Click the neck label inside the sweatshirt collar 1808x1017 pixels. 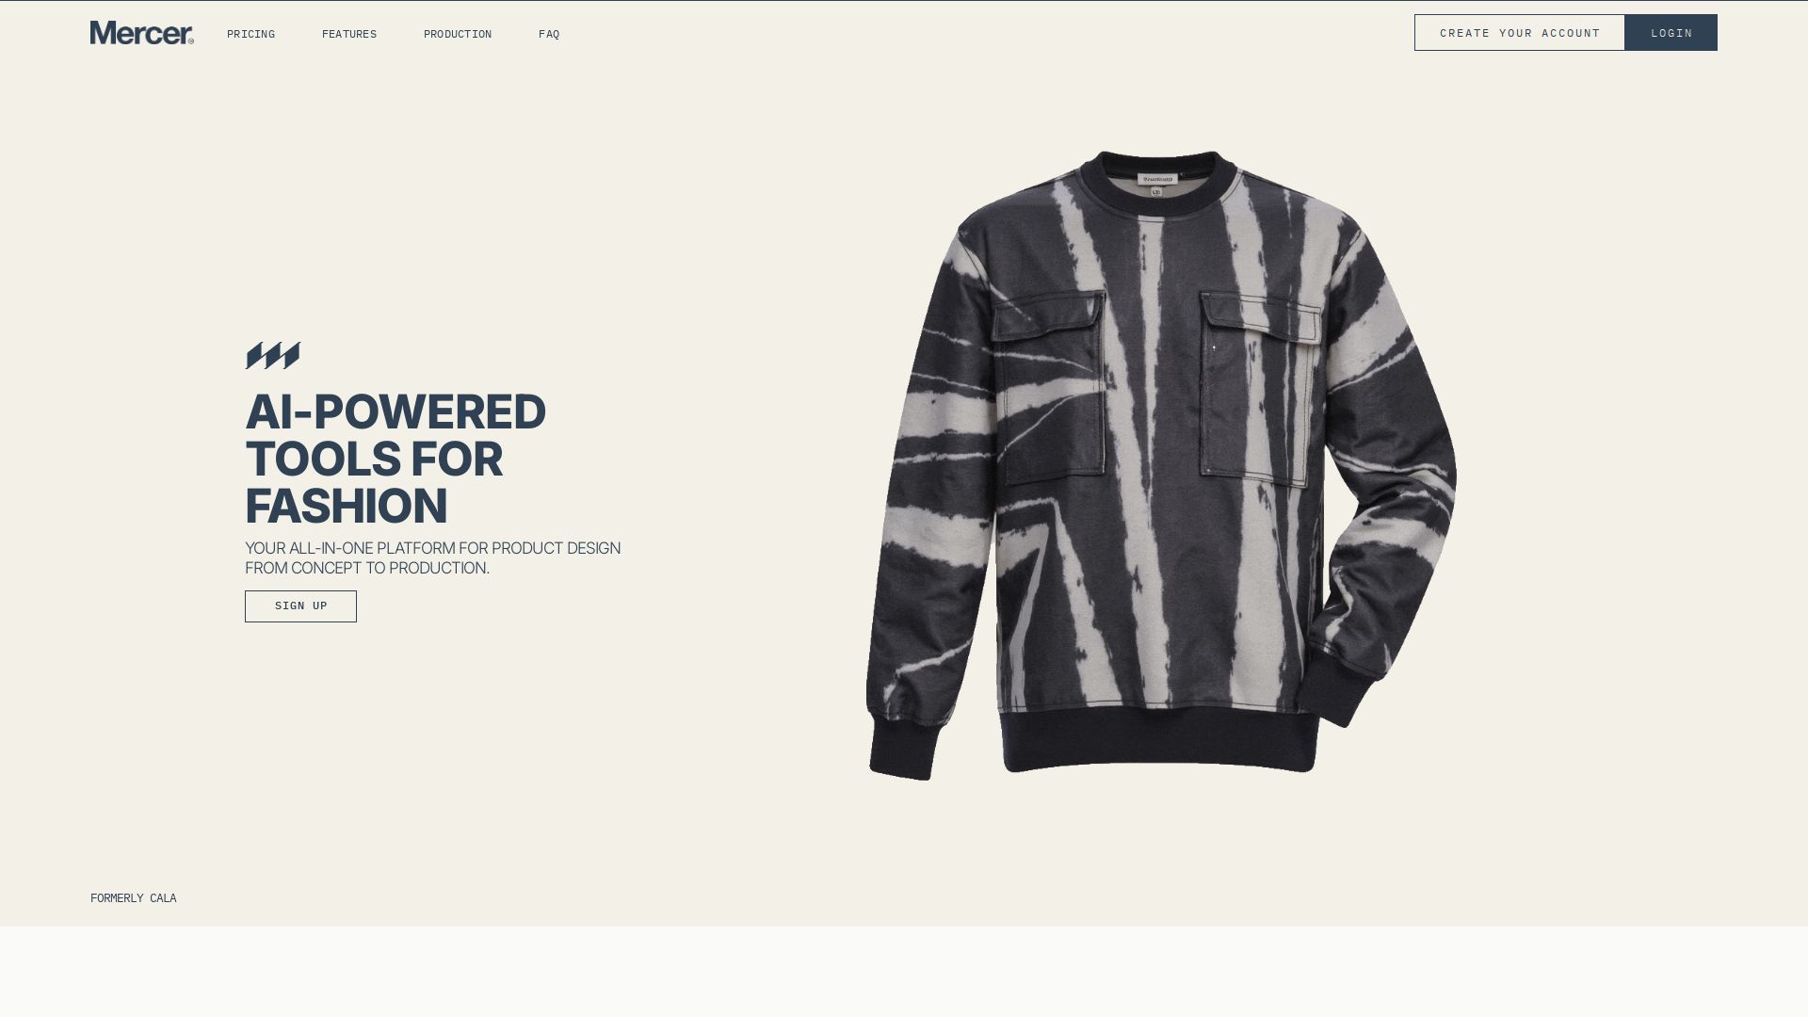[x=1158, y=182]
